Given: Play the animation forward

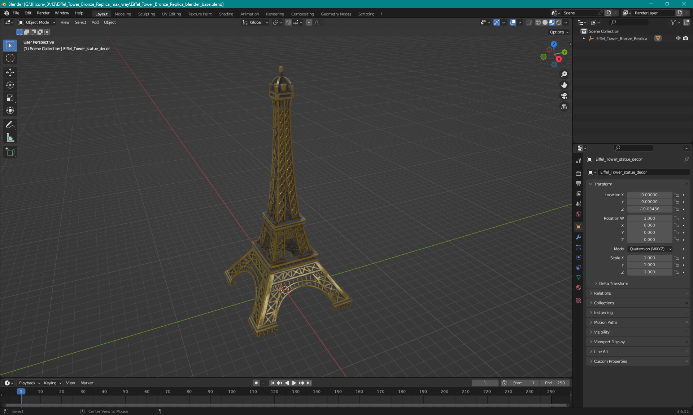Looking at the screenshot, I should (294, 383).
